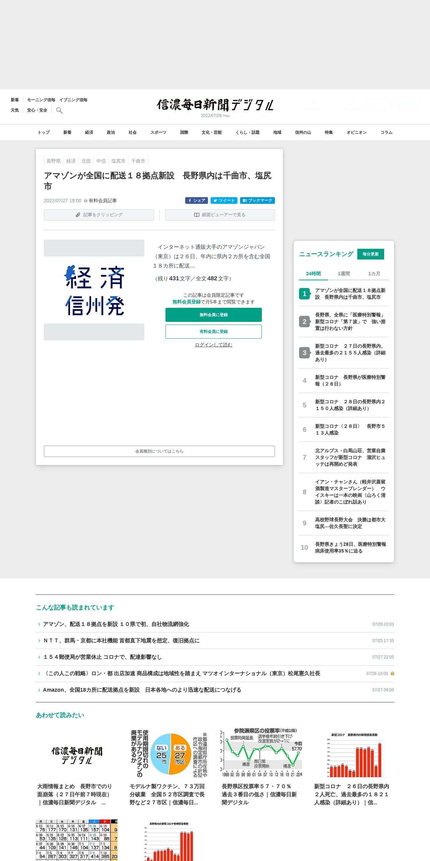
Task: Open ranking 10 病床使用率35%に迫る article
Action: click(x=344, y=548)
